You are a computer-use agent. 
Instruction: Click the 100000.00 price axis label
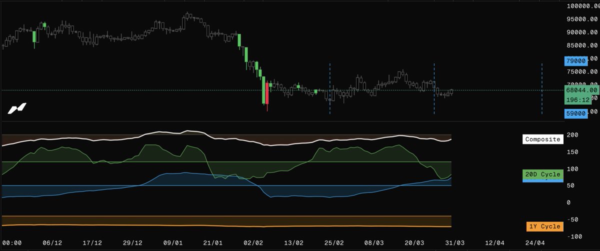coord(583,6)
